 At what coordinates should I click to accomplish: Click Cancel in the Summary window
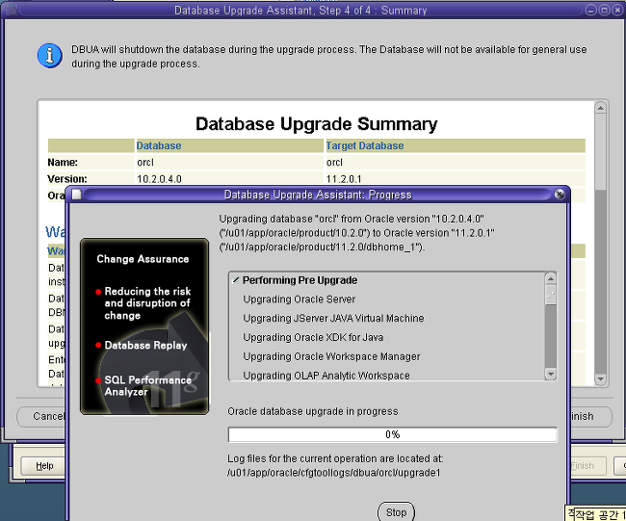(41, 416)
